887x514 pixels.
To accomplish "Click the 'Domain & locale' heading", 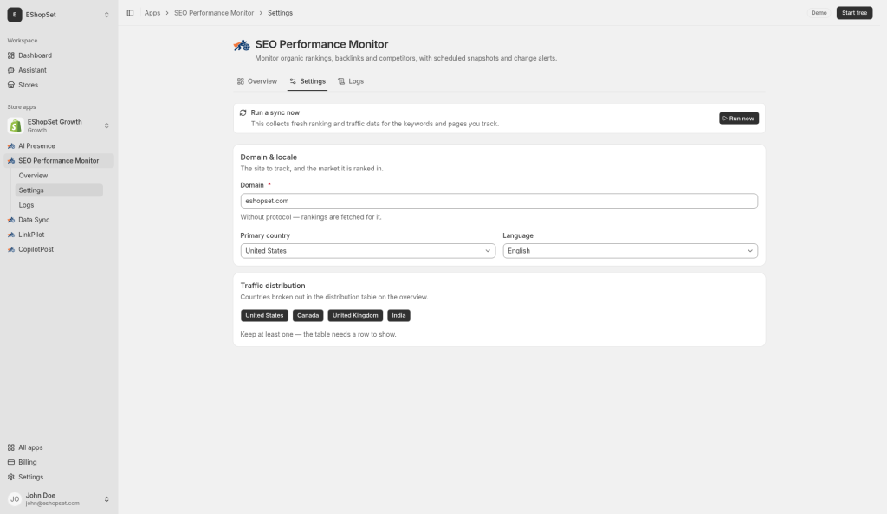I will coord(269,157).
